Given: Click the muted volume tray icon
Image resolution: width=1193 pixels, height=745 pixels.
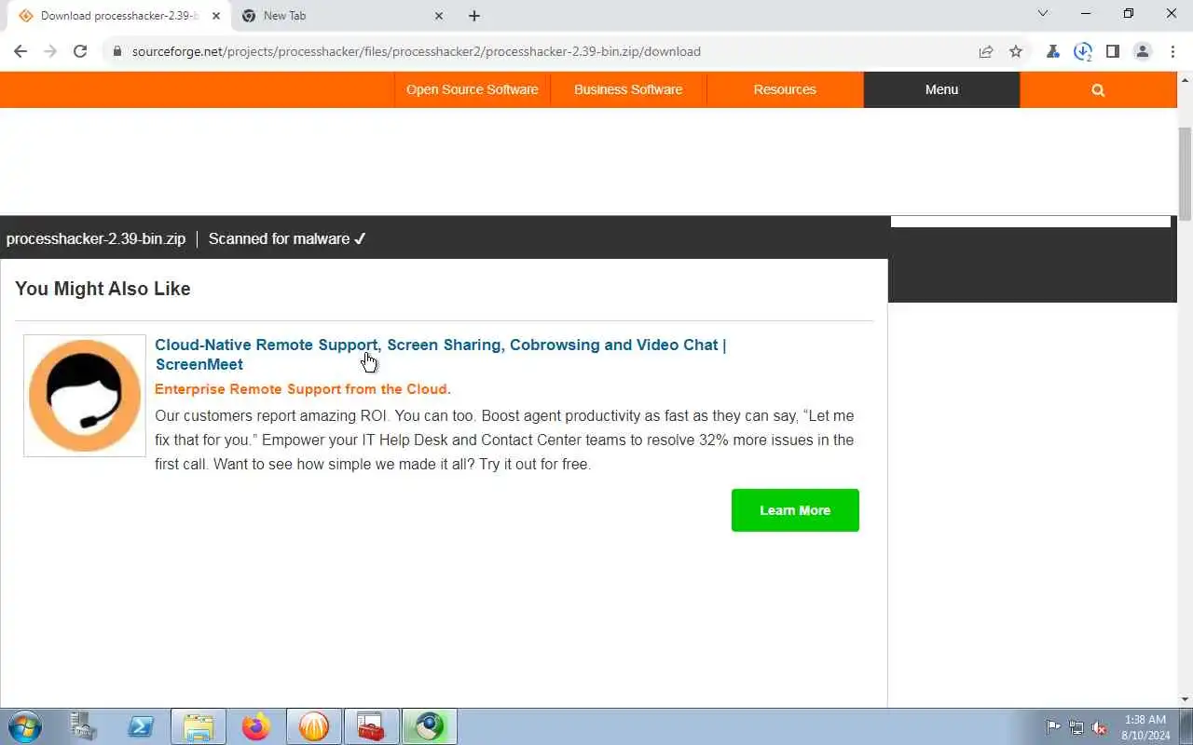Looking at the screenshot, I should click(x=1100, y=727).
